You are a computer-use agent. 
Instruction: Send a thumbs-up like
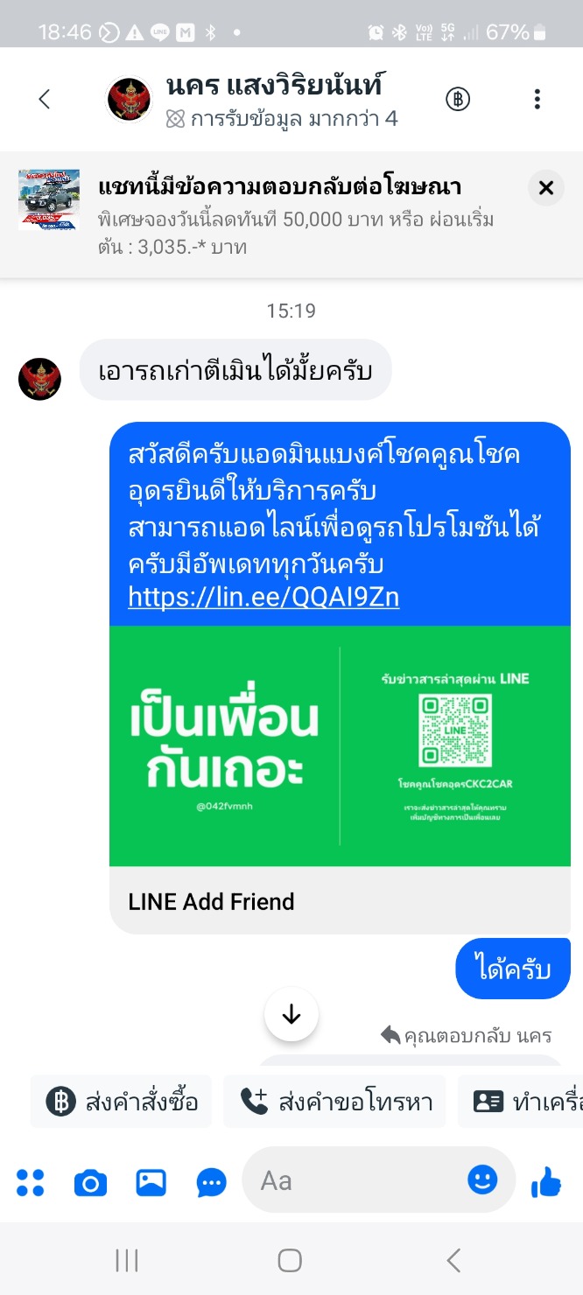click(x=547, y=1183)
